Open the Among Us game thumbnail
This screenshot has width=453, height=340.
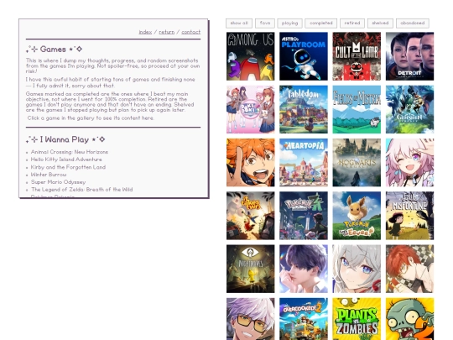click(251, 56)
